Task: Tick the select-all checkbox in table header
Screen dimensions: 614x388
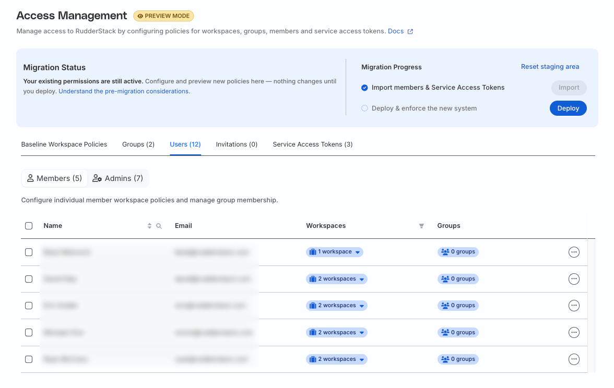Action: (x=29, y=226)
